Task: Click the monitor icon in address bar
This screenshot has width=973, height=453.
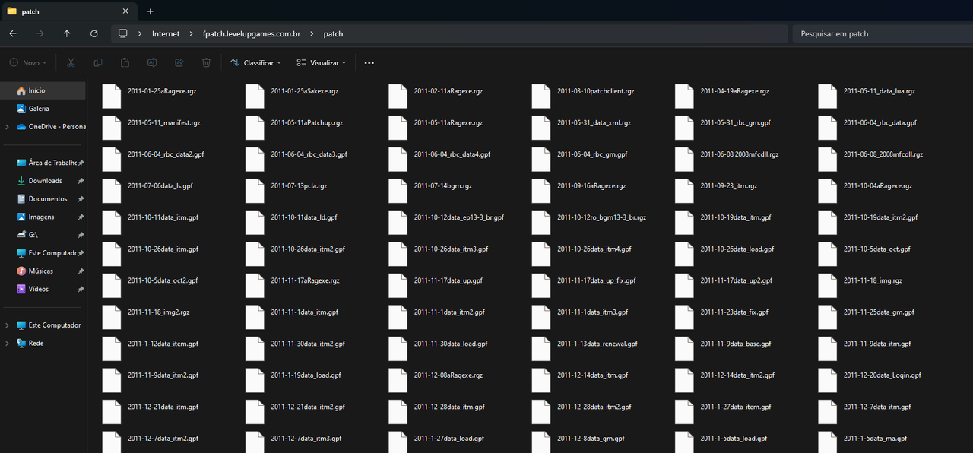Action: [123, 33]
